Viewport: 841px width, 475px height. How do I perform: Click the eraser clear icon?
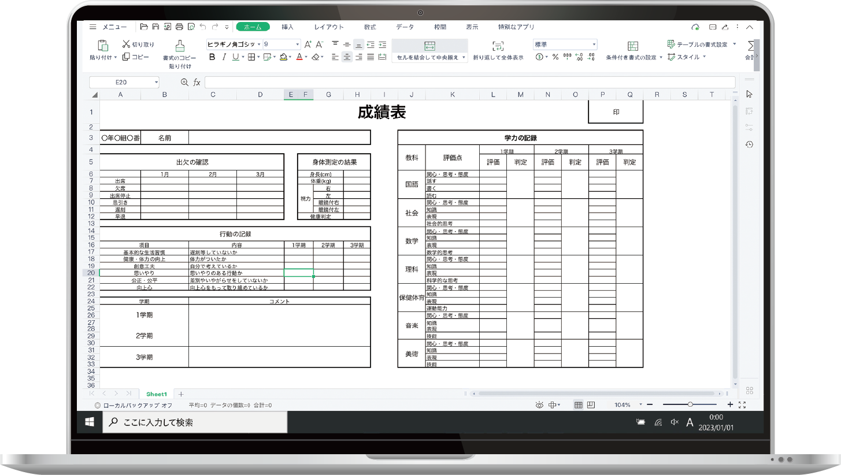[316, 57]
